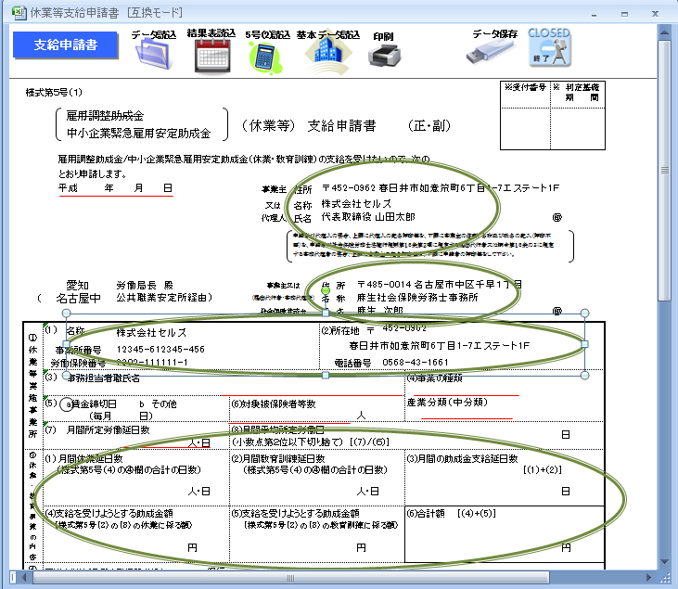Click the データ読込 folder icon
The width and height of the screenshot is (678, 589).
(x=154, y=54)
